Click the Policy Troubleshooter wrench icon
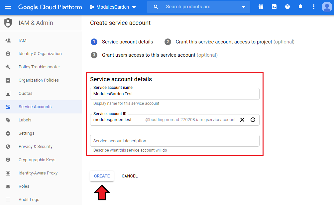This screenshot has width=334, height=205. coord(8,67)
